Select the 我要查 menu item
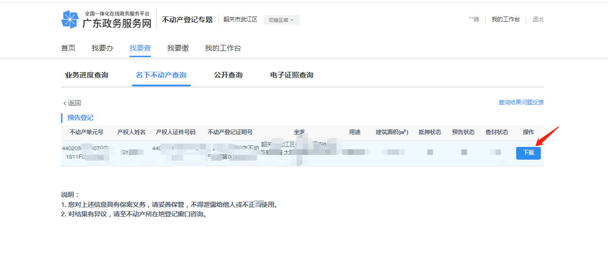The width and height of the screenshot is (608, 256). click(140, 48)
